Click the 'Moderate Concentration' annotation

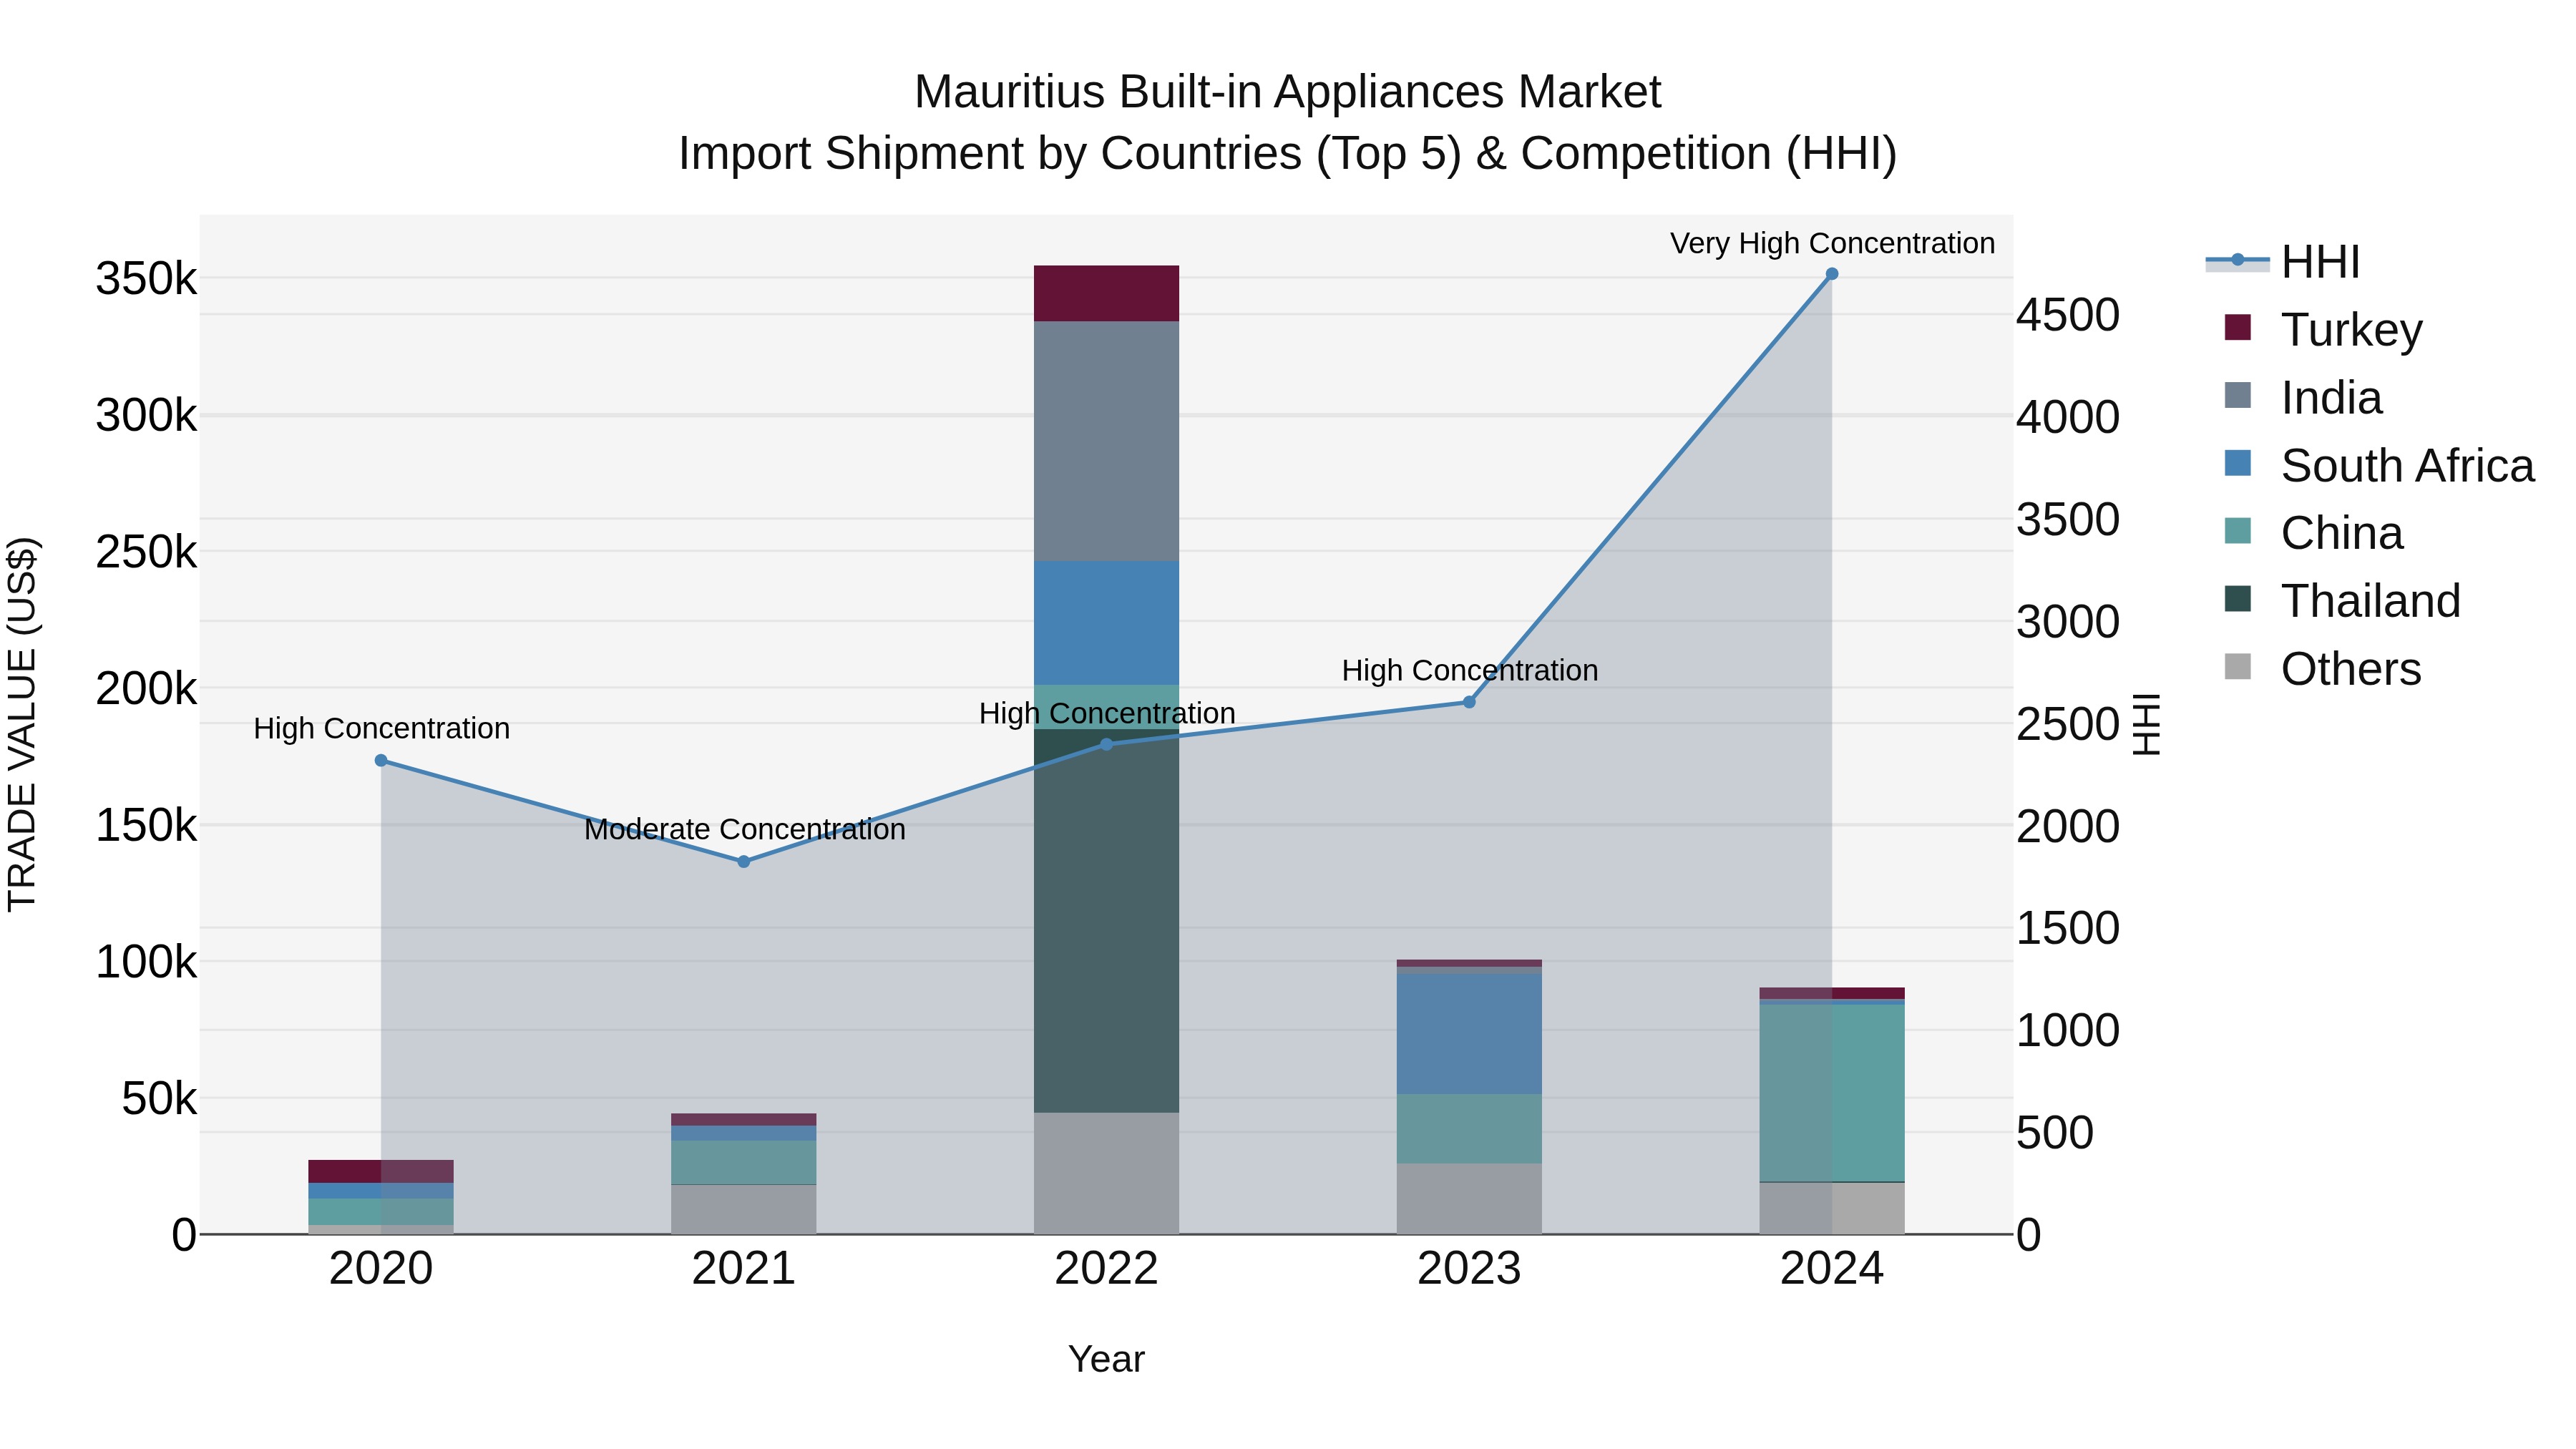pos(745,829)
